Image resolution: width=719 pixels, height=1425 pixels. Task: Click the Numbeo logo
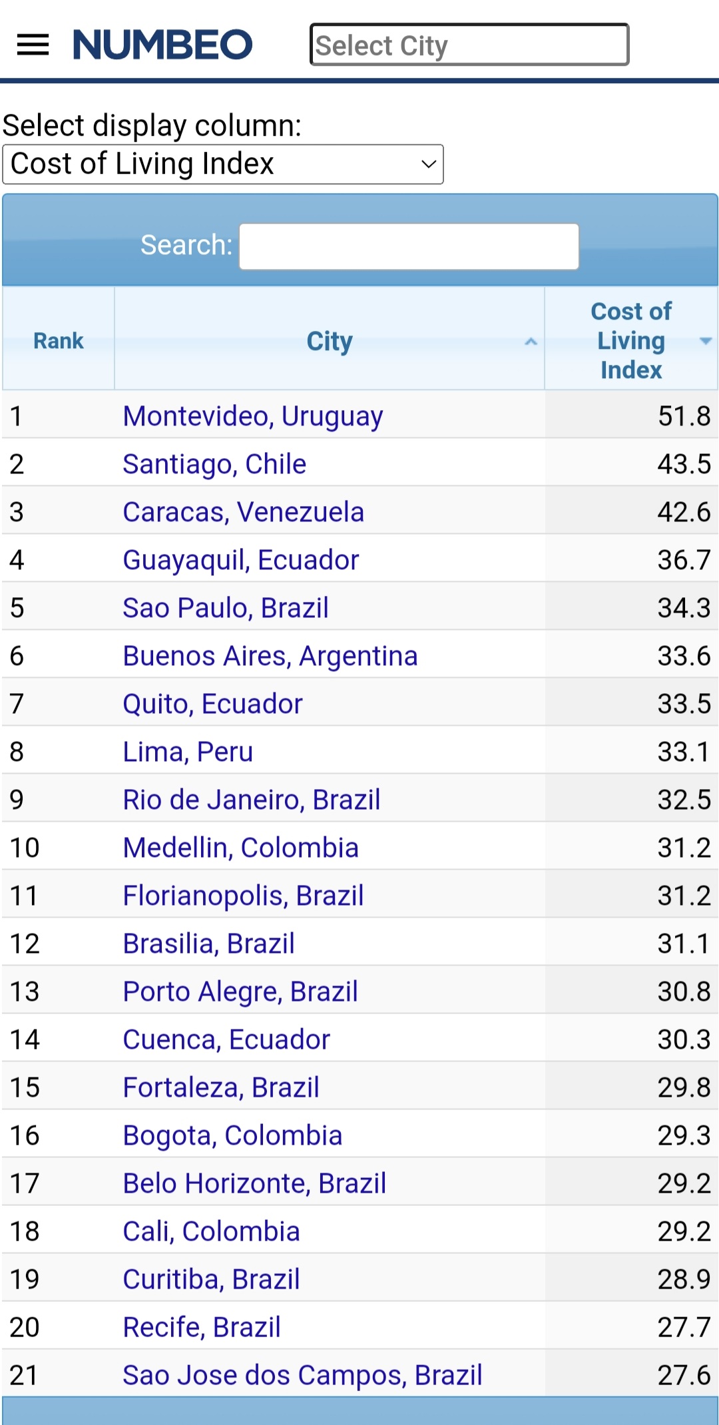162,45
